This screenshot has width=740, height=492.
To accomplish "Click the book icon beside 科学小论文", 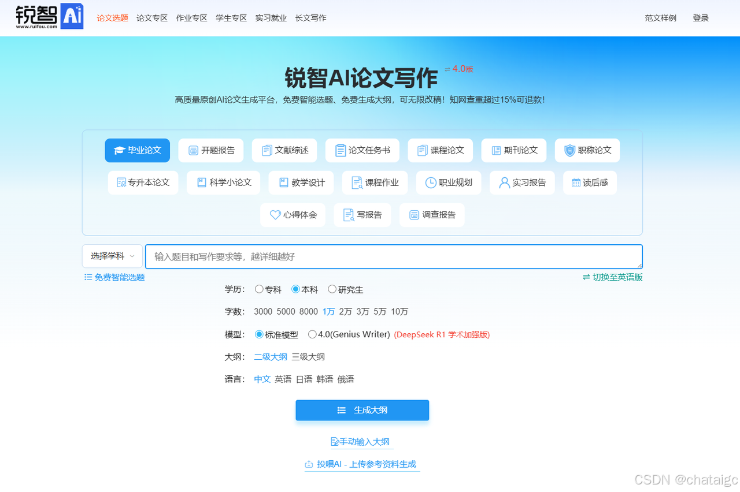I will point(202,182).
